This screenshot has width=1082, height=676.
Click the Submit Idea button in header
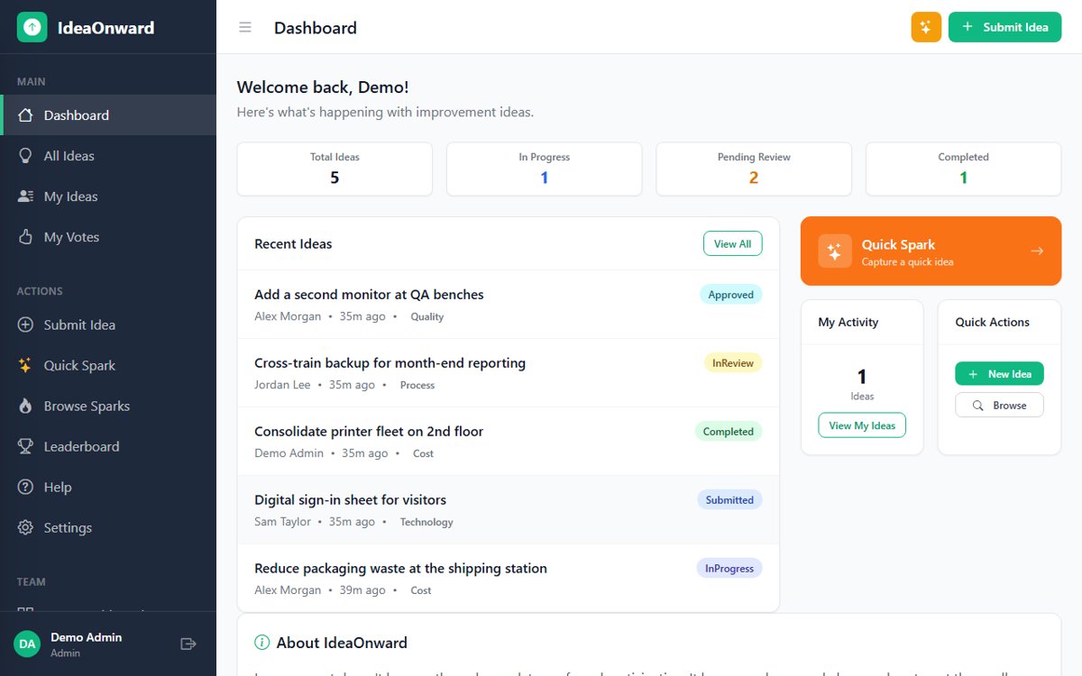(1005, 27)
